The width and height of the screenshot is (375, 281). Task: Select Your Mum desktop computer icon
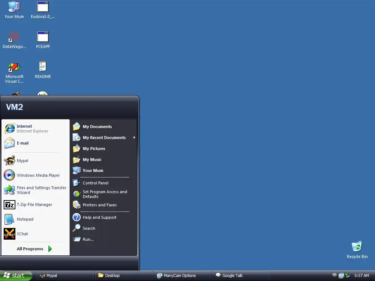[14, 10]
